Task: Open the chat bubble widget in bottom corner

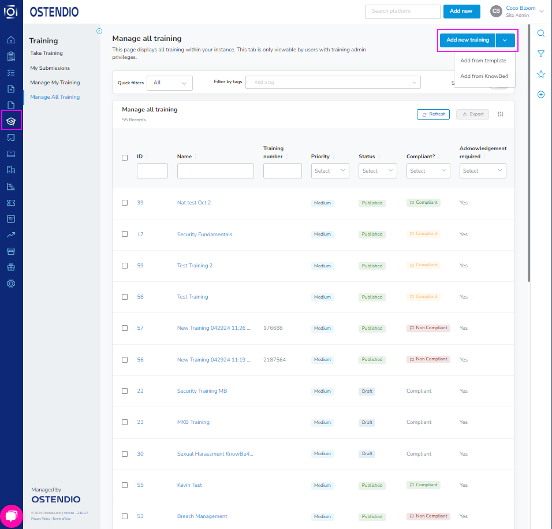Action: click(x=11, y=516)
